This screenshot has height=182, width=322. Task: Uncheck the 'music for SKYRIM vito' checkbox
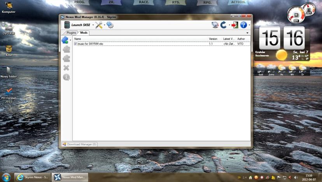[75, 44]
